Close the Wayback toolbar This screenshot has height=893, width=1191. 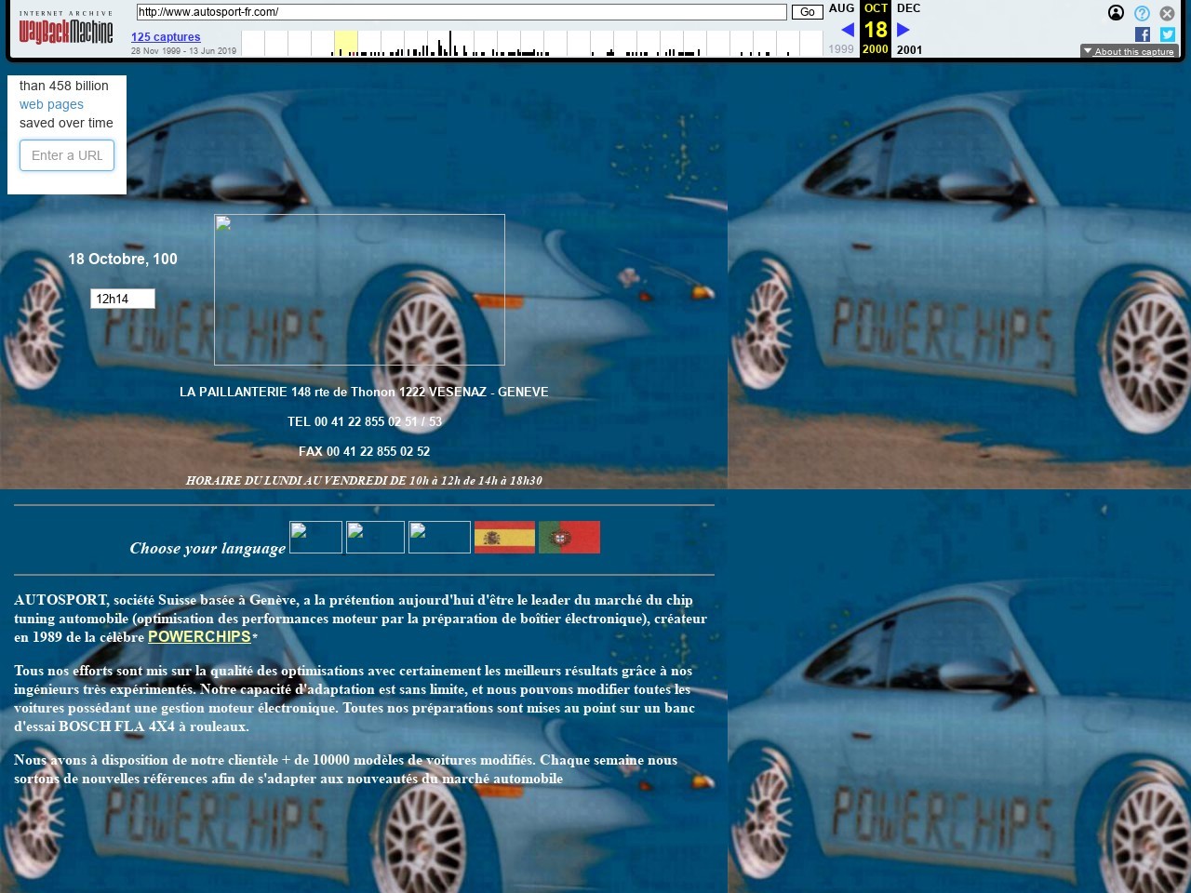pos(1167,13)
